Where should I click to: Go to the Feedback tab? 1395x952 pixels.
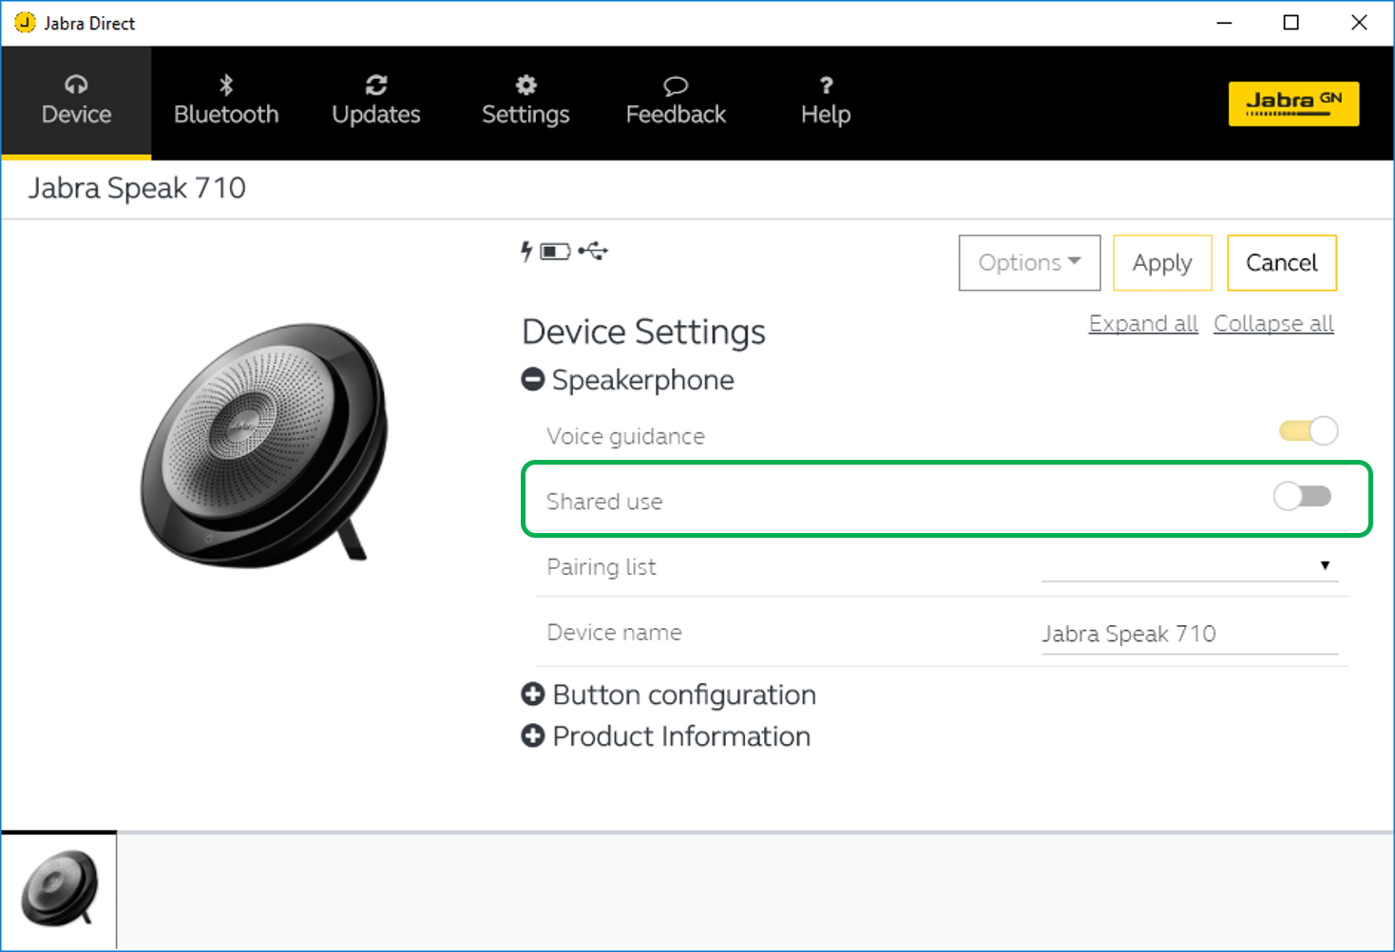point(675,102)
